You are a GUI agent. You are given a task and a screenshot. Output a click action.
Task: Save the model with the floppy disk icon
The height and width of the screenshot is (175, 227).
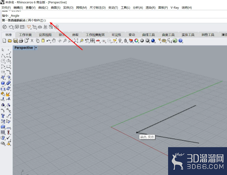[15, 41]
